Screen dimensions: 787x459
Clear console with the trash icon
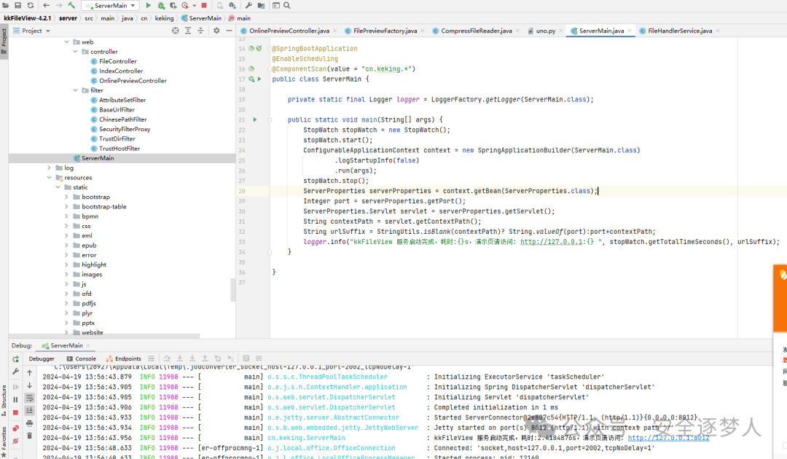click(x=30, y=436)
